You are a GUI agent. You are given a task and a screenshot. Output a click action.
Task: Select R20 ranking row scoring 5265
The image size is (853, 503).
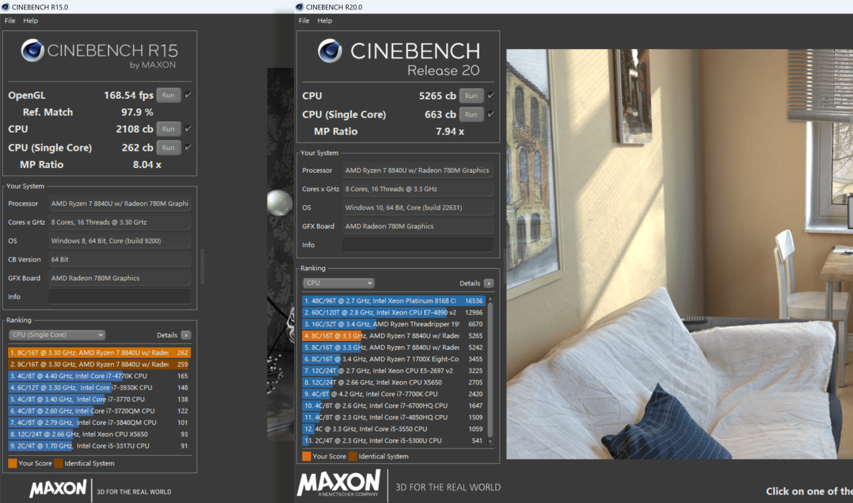tap(394, 336)
